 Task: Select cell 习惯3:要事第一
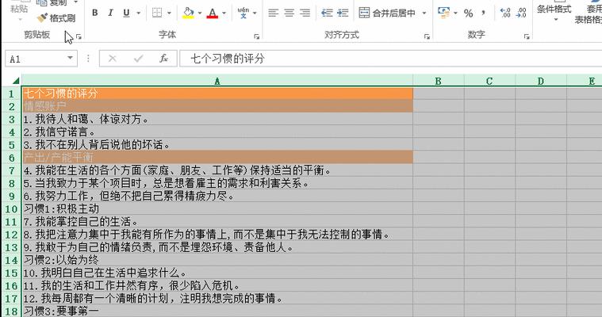click(x=217, y=311)
